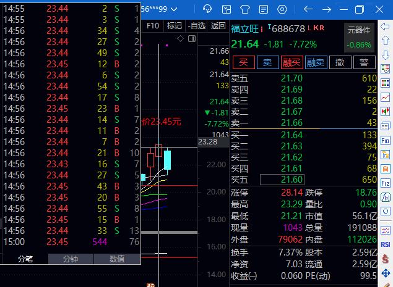Open the news list icon in title bar
This screenshot has width=393, height=287.
click(264, 9)
